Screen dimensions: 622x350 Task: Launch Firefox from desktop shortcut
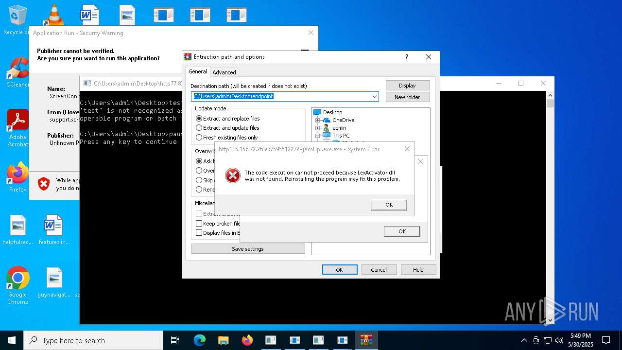point(17,177)
